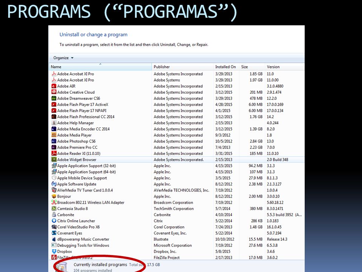Image resolution: width=362 pixels, height=272 pixels.
Task: Select the Camtasia Studio 8 icon
Action: click(x=54, y=209)
